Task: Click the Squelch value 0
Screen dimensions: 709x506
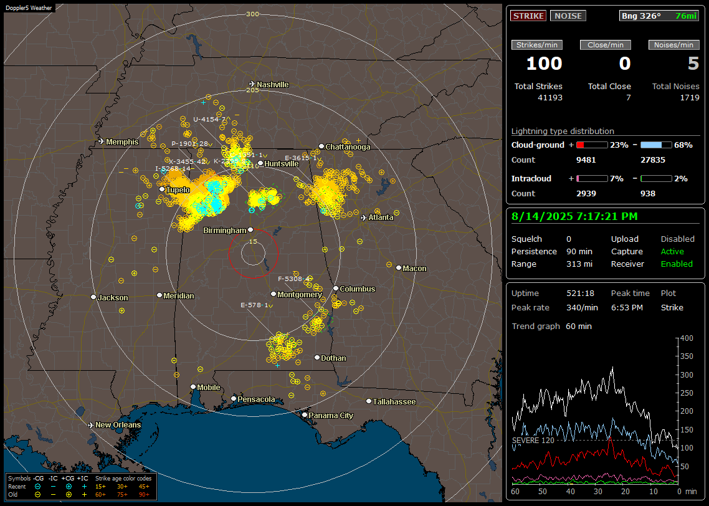Action: pos(569,239)
